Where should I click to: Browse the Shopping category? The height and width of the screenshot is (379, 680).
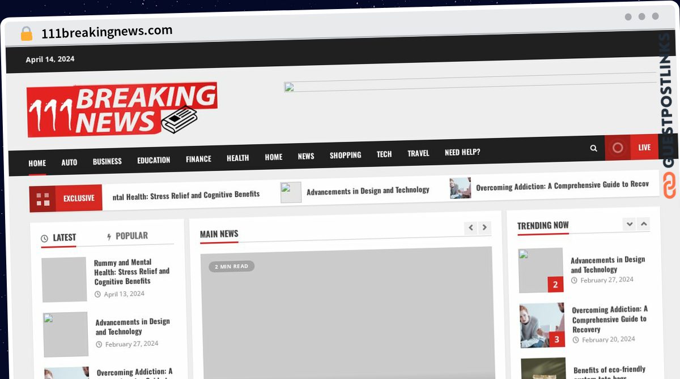click(x=346, y=155)
